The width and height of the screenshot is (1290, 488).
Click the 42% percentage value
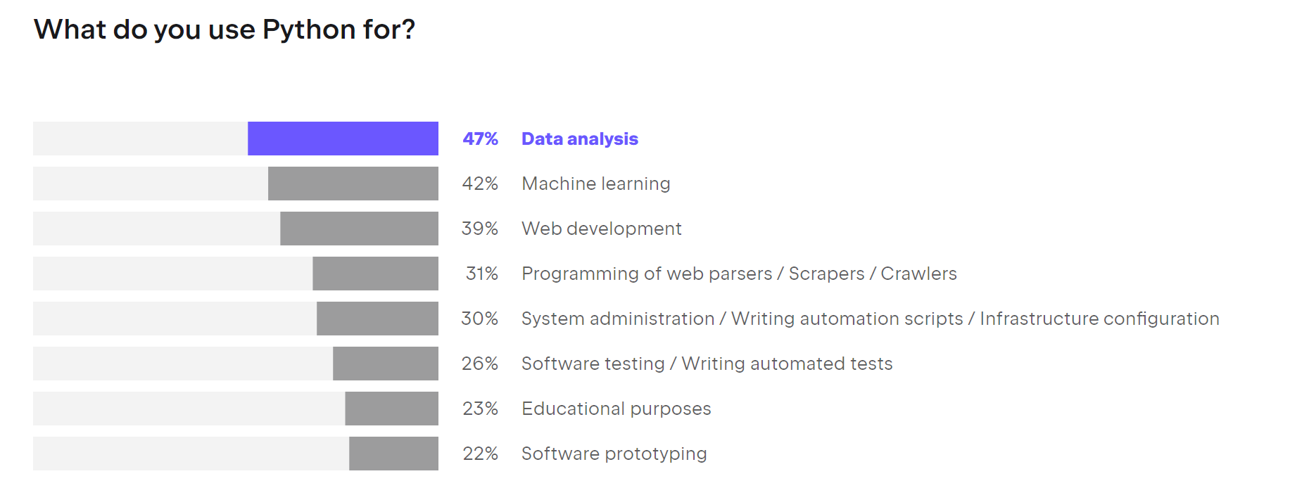pyautogui.click(x=480, y=184)
